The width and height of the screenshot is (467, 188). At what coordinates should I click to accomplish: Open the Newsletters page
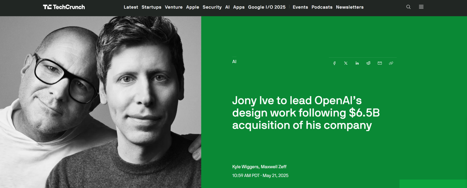click(x=350, y=7)
